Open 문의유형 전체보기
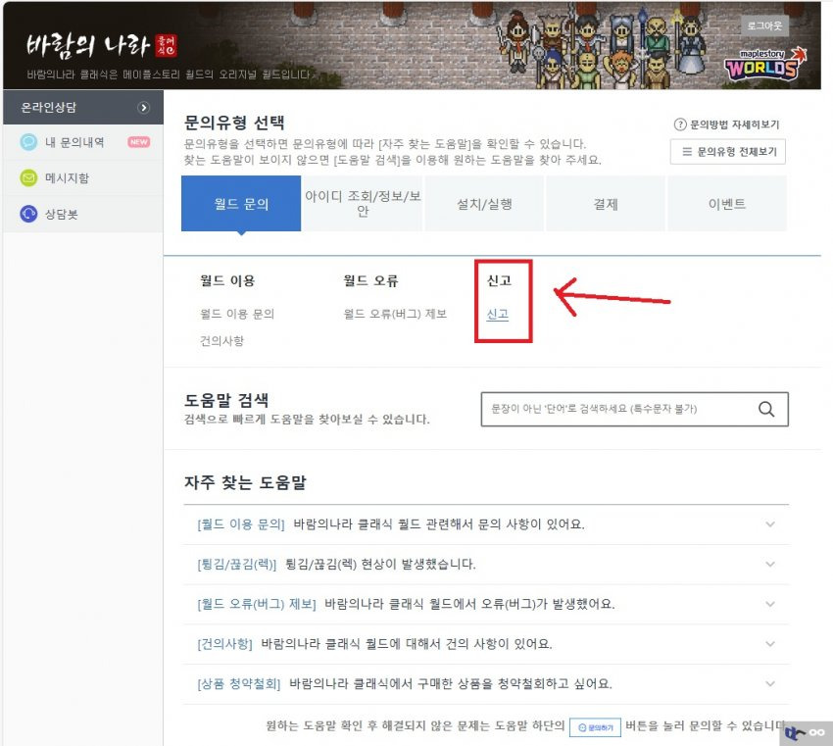 (728, 152)
